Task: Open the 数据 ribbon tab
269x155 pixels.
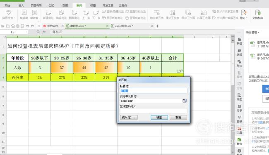Action: coord(65,5)
